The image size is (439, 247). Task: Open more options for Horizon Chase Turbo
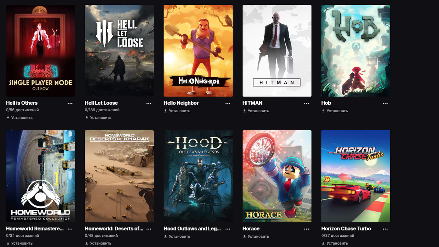[385, 229]
